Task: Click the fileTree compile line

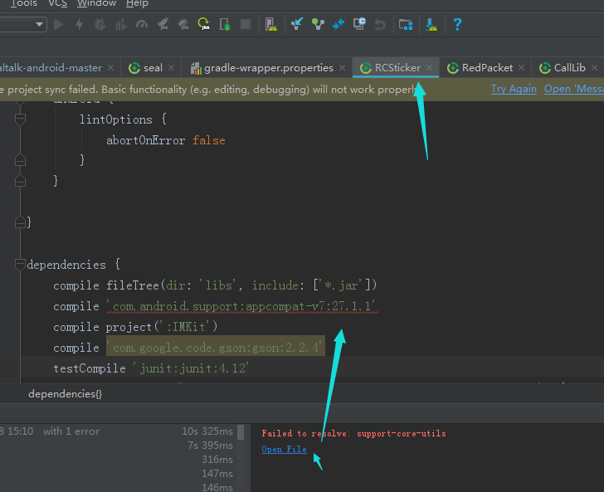Action: point(215,285)
